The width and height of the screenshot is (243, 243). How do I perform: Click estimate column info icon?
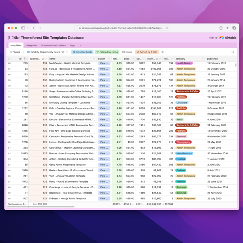(157, 59)
